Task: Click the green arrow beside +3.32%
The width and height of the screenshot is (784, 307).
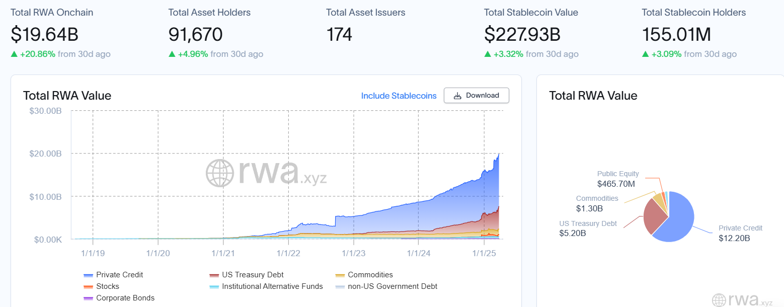Action: coord(488,54)
